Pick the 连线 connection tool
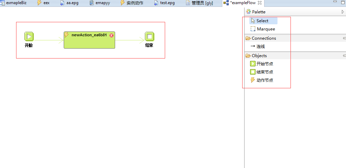This screenshot has height=168, width=346. (258, 47)
